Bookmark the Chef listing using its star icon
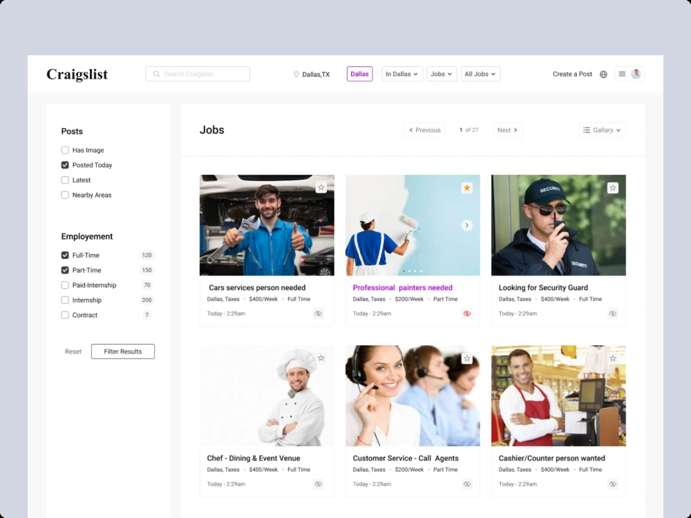 [x=321, y=358]
